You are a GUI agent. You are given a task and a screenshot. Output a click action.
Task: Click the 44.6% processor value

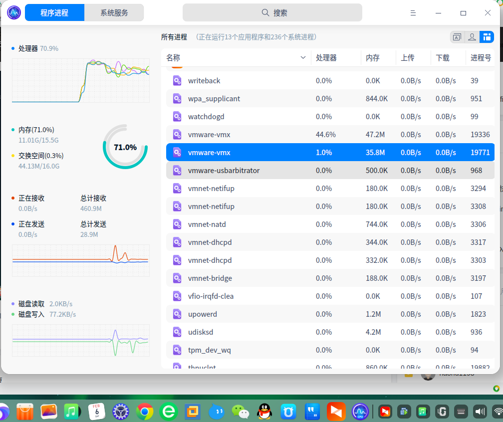(325, 135)
